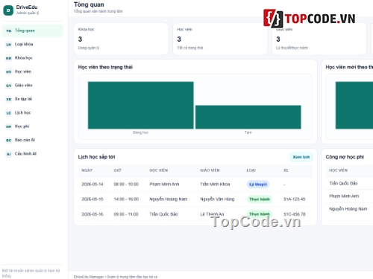This screenshot has height=279, width=373.
Task: Open the Tổng quan menu item
Action: tap(33, 31)
